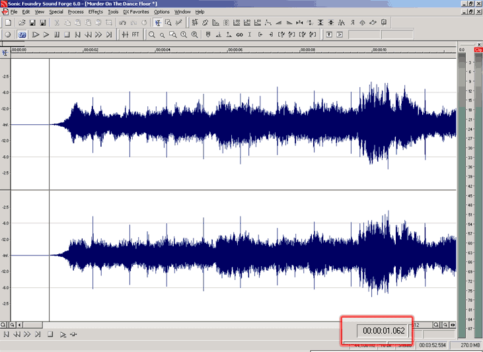
Task: Open the View menu
Action: (40, 12)
